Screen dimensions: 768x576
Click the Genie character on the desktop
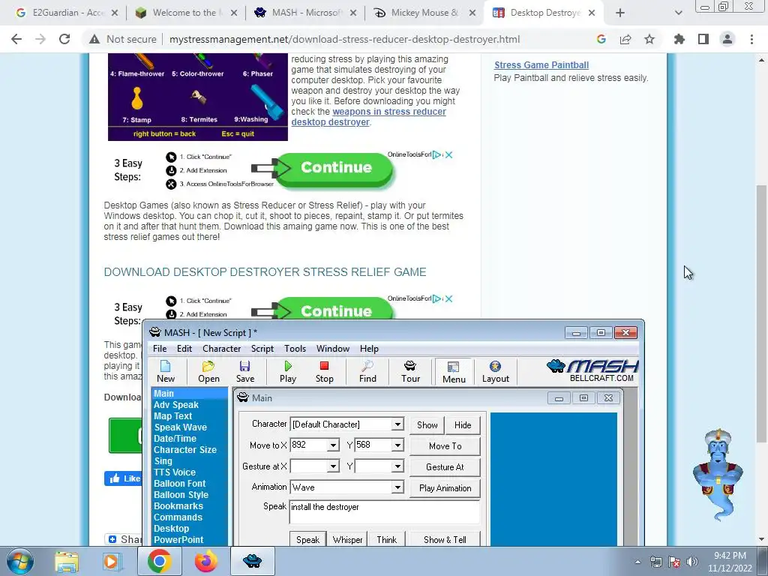point(718,474)
